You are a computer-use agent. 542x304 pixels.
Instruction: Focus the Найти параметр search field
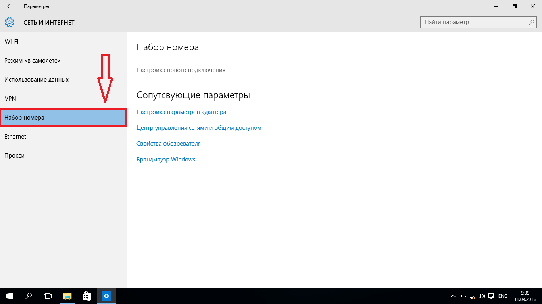(479, 22)
